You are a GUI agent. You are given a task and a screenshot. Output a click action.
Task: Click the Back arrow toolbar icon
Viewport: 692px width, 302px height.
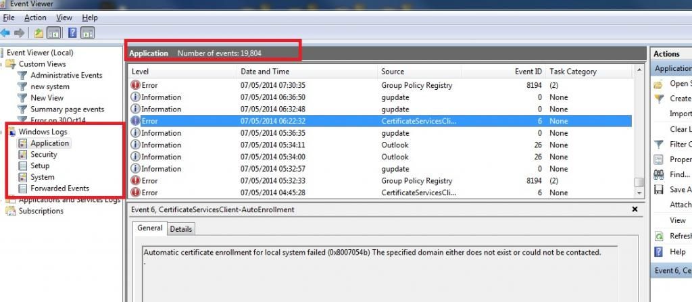pos(5,33)
